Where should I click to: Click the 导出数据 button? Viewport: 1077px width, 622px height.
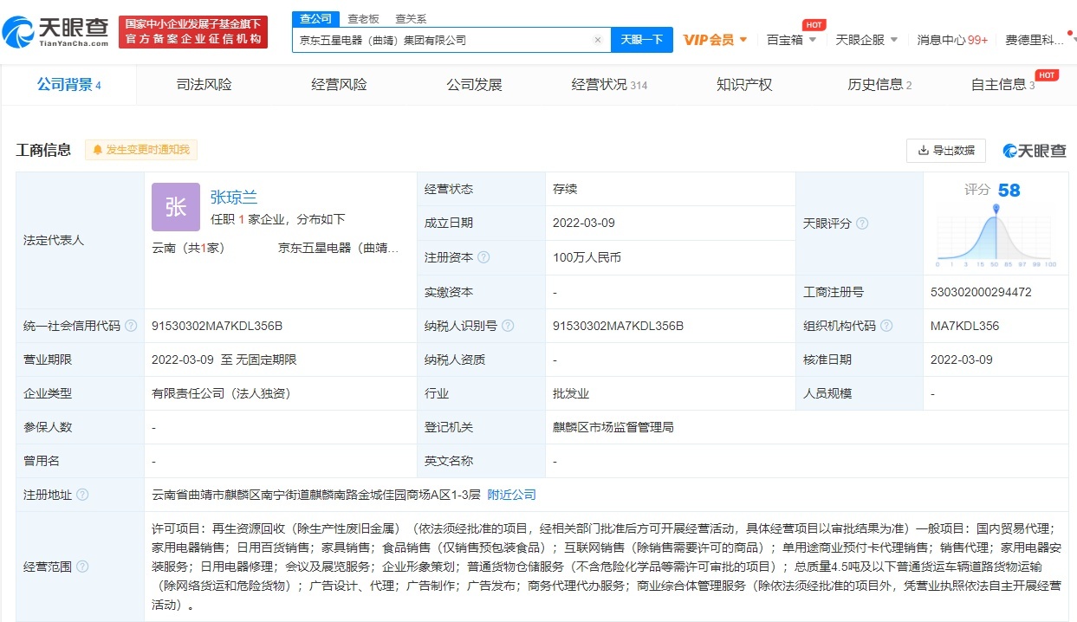[x=946, y=151]
